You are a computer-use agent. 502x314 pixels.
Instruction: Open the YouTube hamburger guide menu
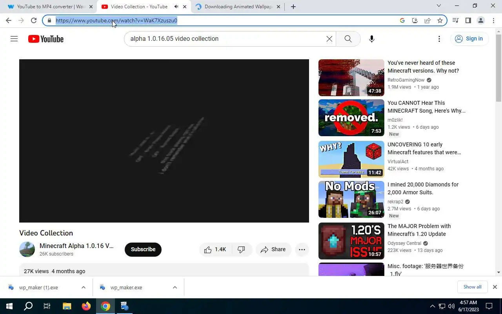coord(14,38)
